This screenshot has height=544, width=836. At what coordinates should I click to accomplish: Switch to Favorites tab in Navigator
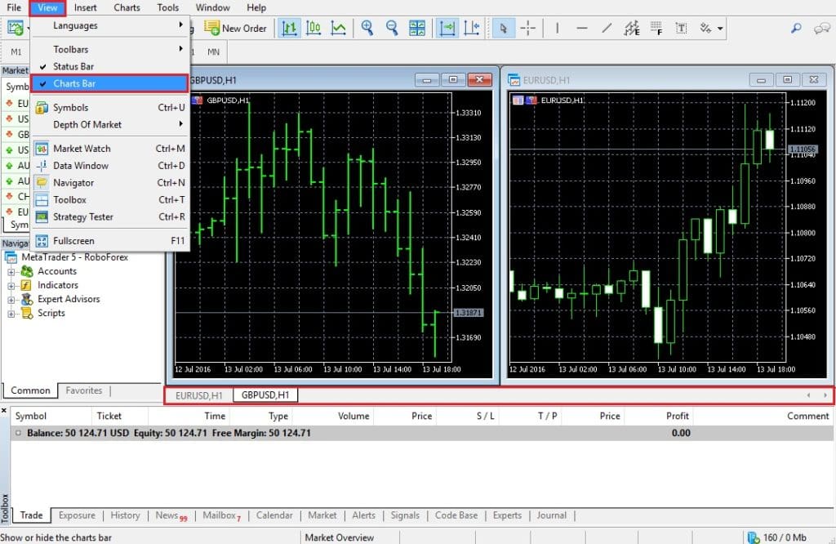(84, 390)
